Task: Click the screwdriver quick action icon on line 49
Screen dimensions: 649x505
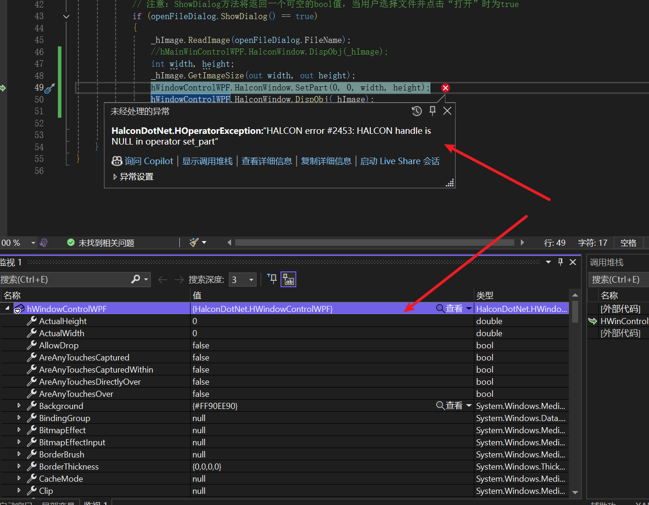Action: click(x=50, y=88)
